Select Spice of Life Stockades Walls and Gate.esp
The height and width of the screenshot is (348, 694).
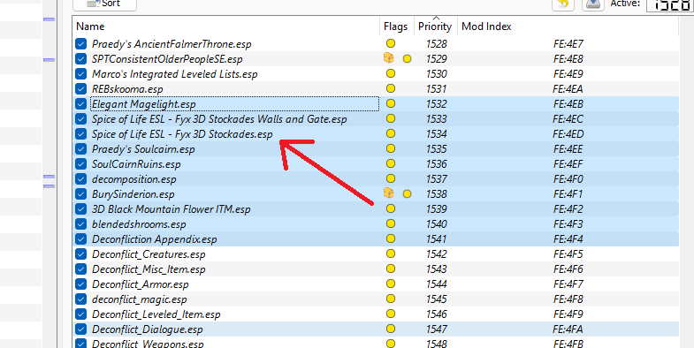click(219, 119)
